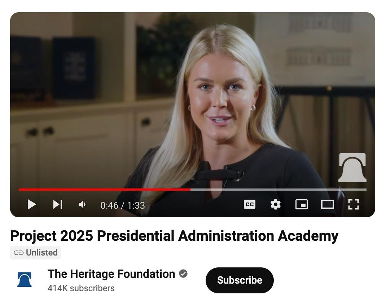Viewport: 386px width, 302px height.
Task: Click the Unlisted visibility badge
Action: coord(35,253)
